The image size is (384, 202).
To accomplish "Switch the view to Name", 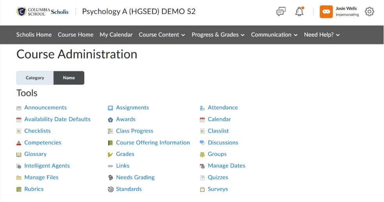I will 69,78.
